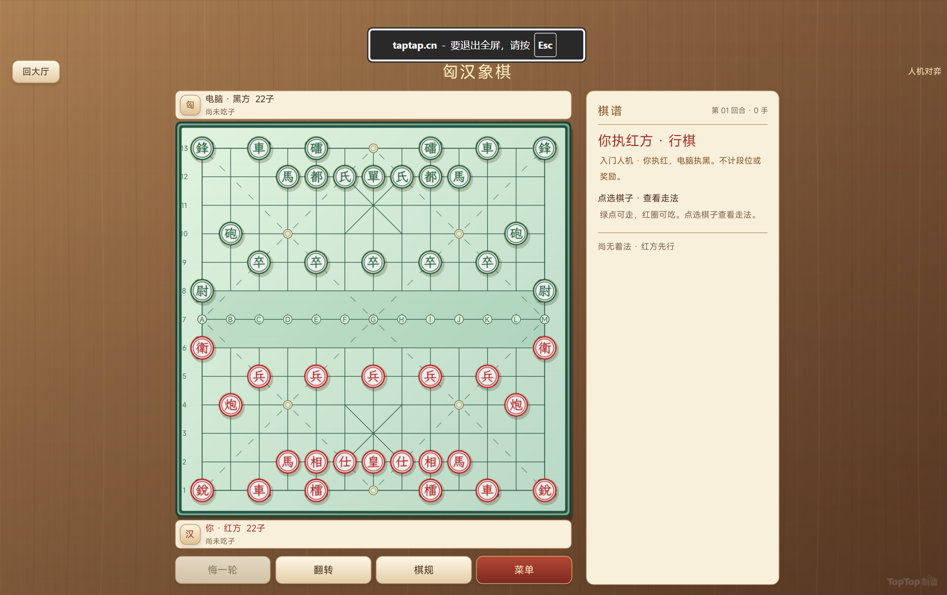Click the Esc key hint in fullscreen banner
The image size is (947, 595).
tap(545, 45)
